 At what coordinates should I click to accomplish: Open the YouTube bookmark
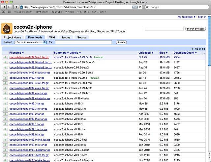click(57, 12)
